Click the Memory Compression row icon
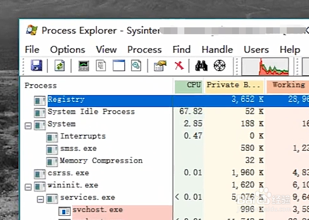The width and height of the screenshot is (309, 220). click(52, 162)
